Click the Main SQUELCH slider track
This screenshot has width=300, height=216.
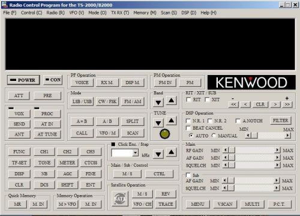[x=252, y=165]
